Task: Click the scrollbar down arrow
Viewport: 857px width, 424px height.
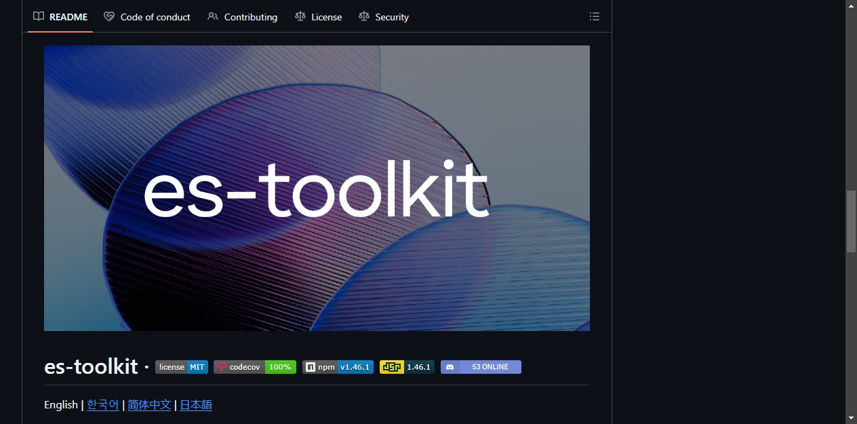Action: [x=851, y=418]
